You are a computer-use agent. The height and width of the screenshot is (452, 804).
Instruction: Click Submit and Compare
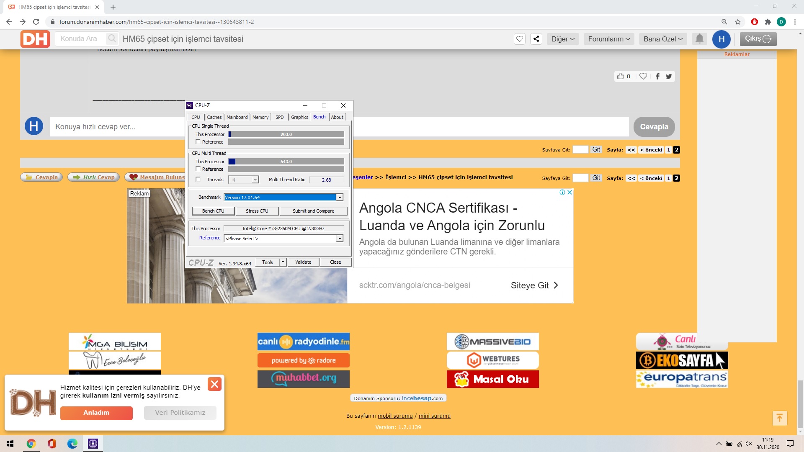coord(313,211)
